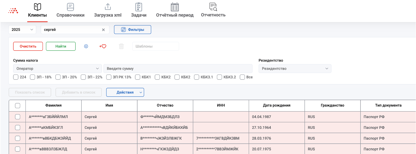
Task: Toggle the select-all checkbox in table header
Action: (x=18, y=106)
